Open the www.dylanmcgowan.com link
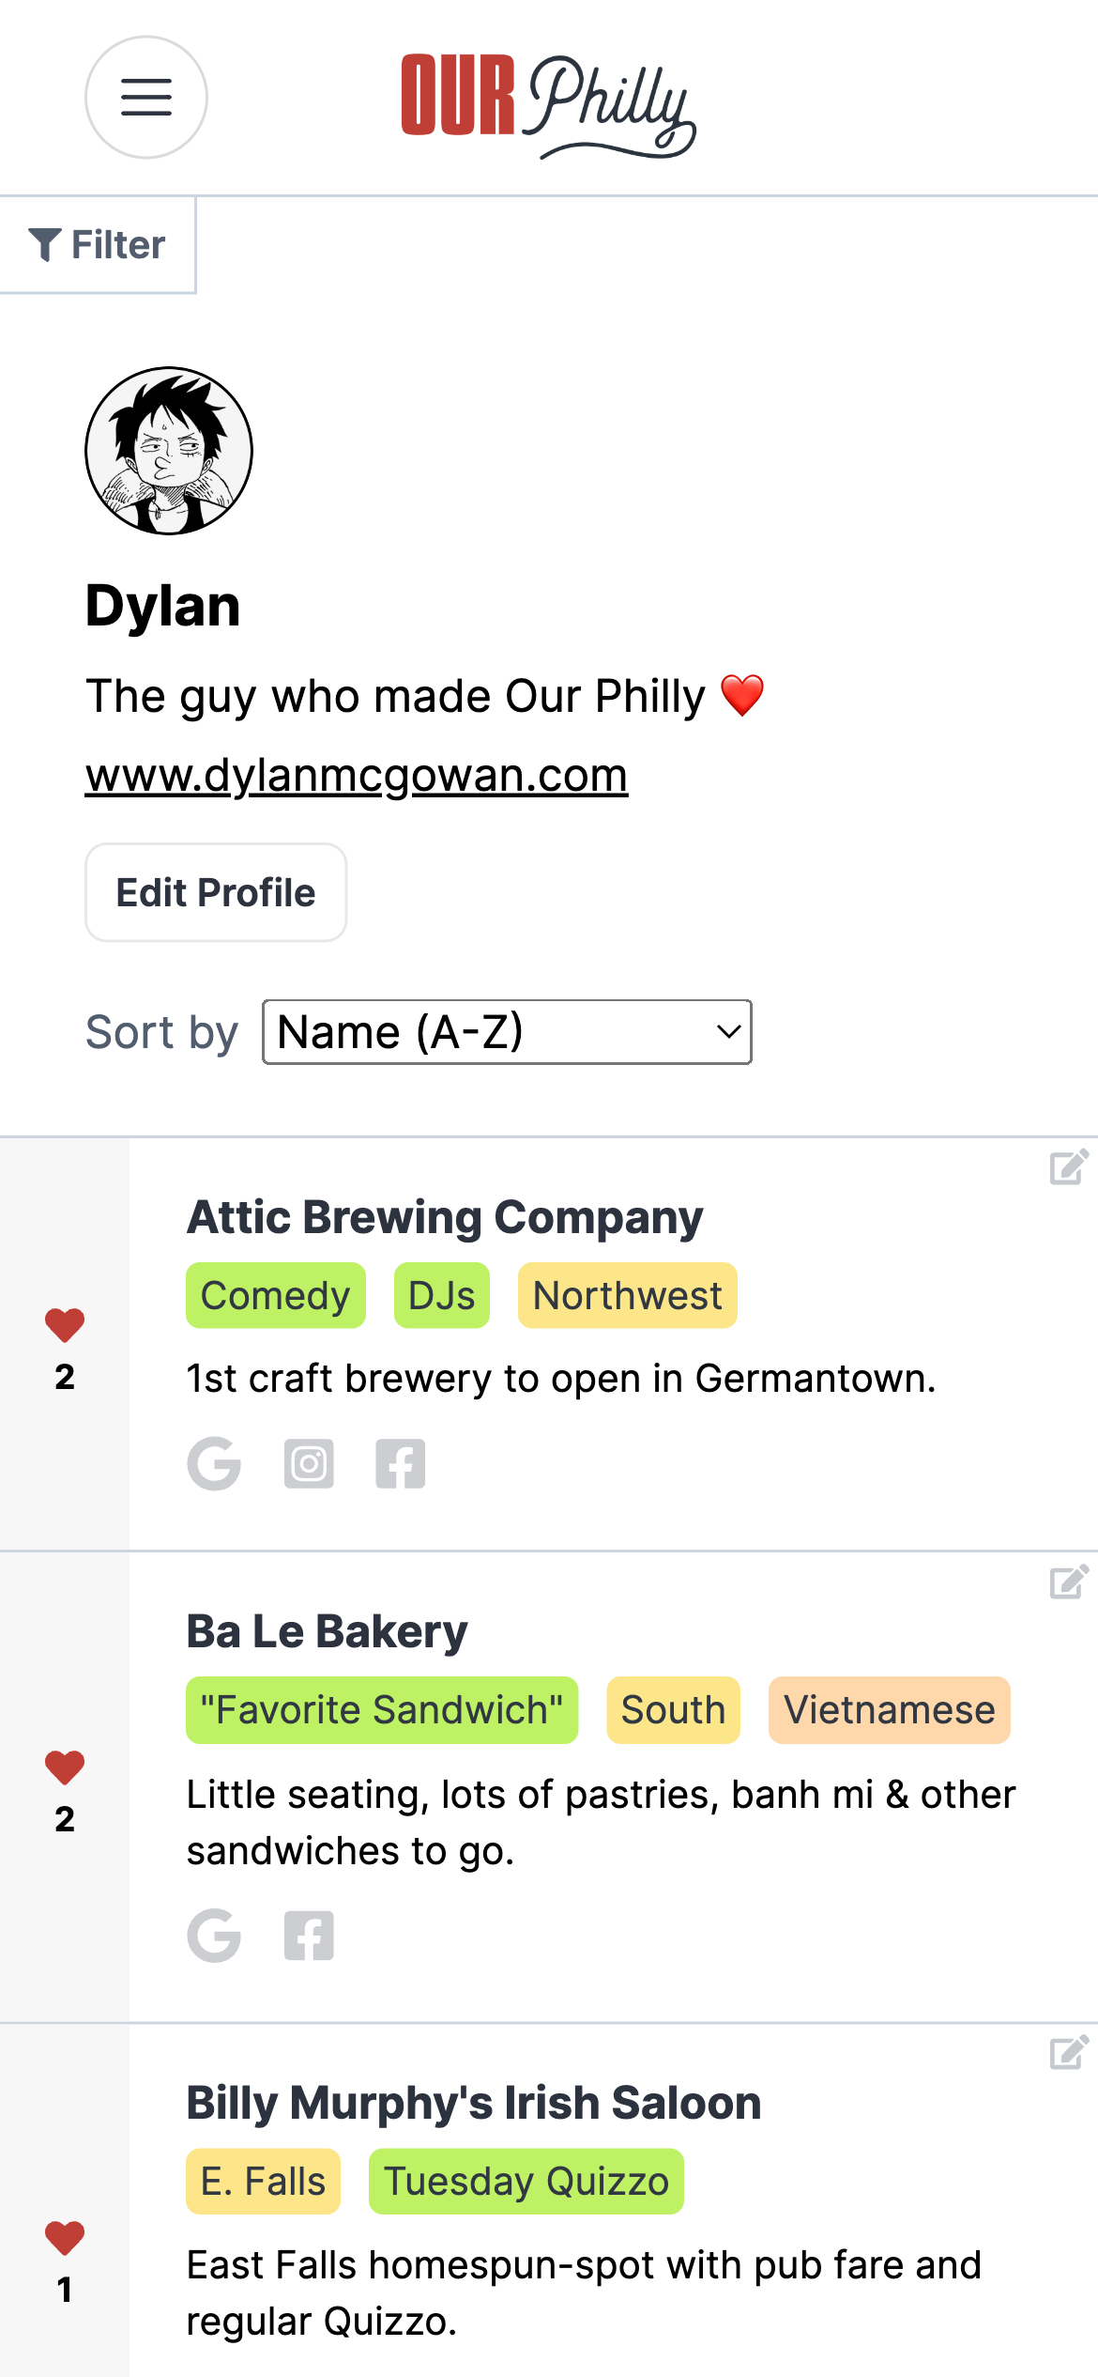Viewport: 1098px width, 2377px height. 357,776
